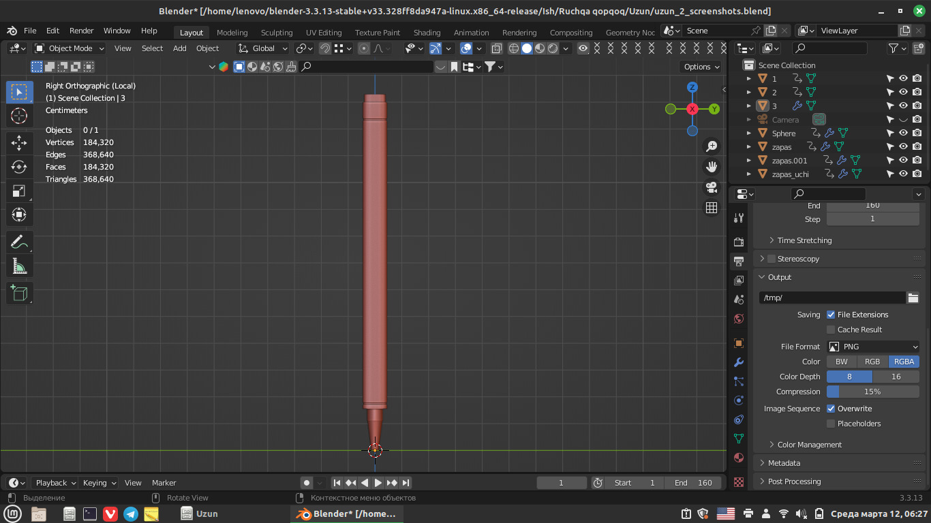Open the Options dropdown in viewport

tap(701, 67)
